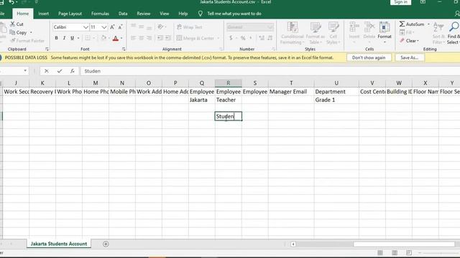
Task: Click the horizontal scrollbar left arrow
Action: [x=293, y=244]
